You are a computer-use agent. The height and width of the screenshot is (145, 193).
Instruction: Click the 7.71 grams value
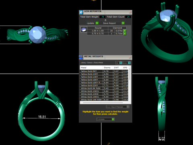click(x=108, y=85)
